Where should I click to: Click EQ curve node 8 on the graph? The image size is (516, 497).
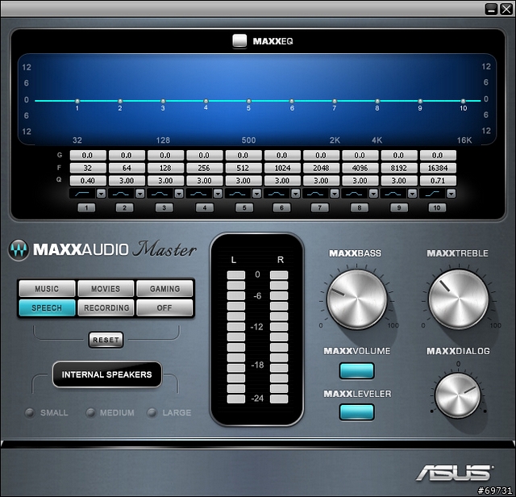[x=377, y=101]
